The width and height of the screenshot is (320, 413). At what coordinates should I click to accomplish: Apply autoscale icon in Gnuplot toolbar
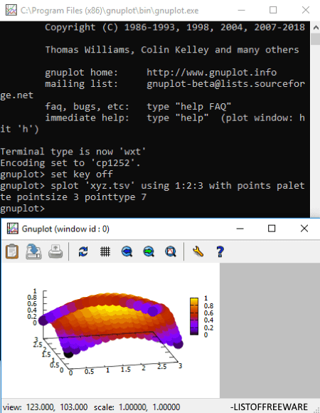click(171, 251)
